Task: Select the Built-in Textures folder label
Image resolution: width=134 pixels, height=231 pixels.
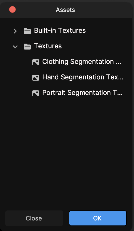Action: (60, 31)
